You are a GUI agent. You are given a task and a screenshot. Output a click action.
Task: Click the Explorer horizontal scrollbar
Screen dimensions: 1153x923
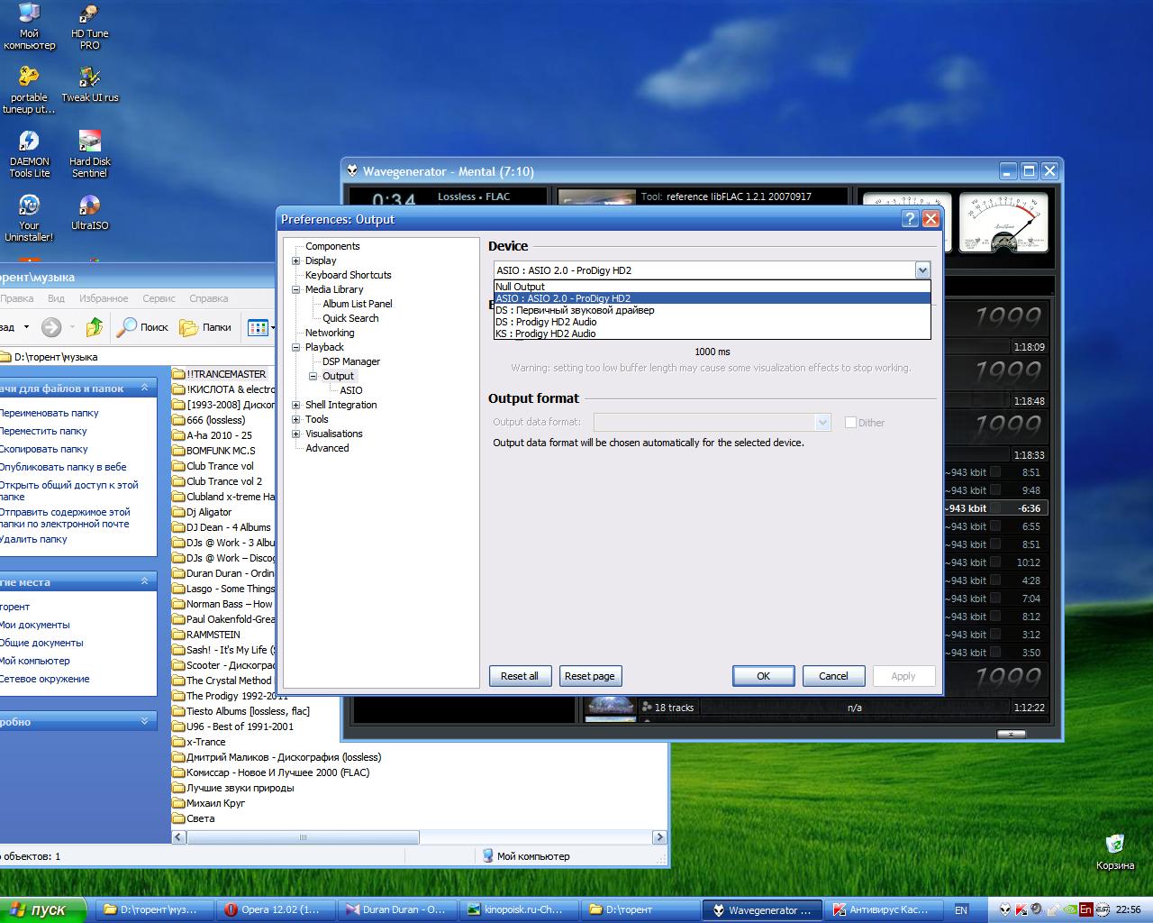click(303, 837)
